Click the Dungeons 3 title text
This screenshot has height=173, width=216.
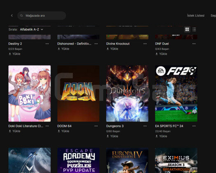pyautogui.click(x=115, y=126)
